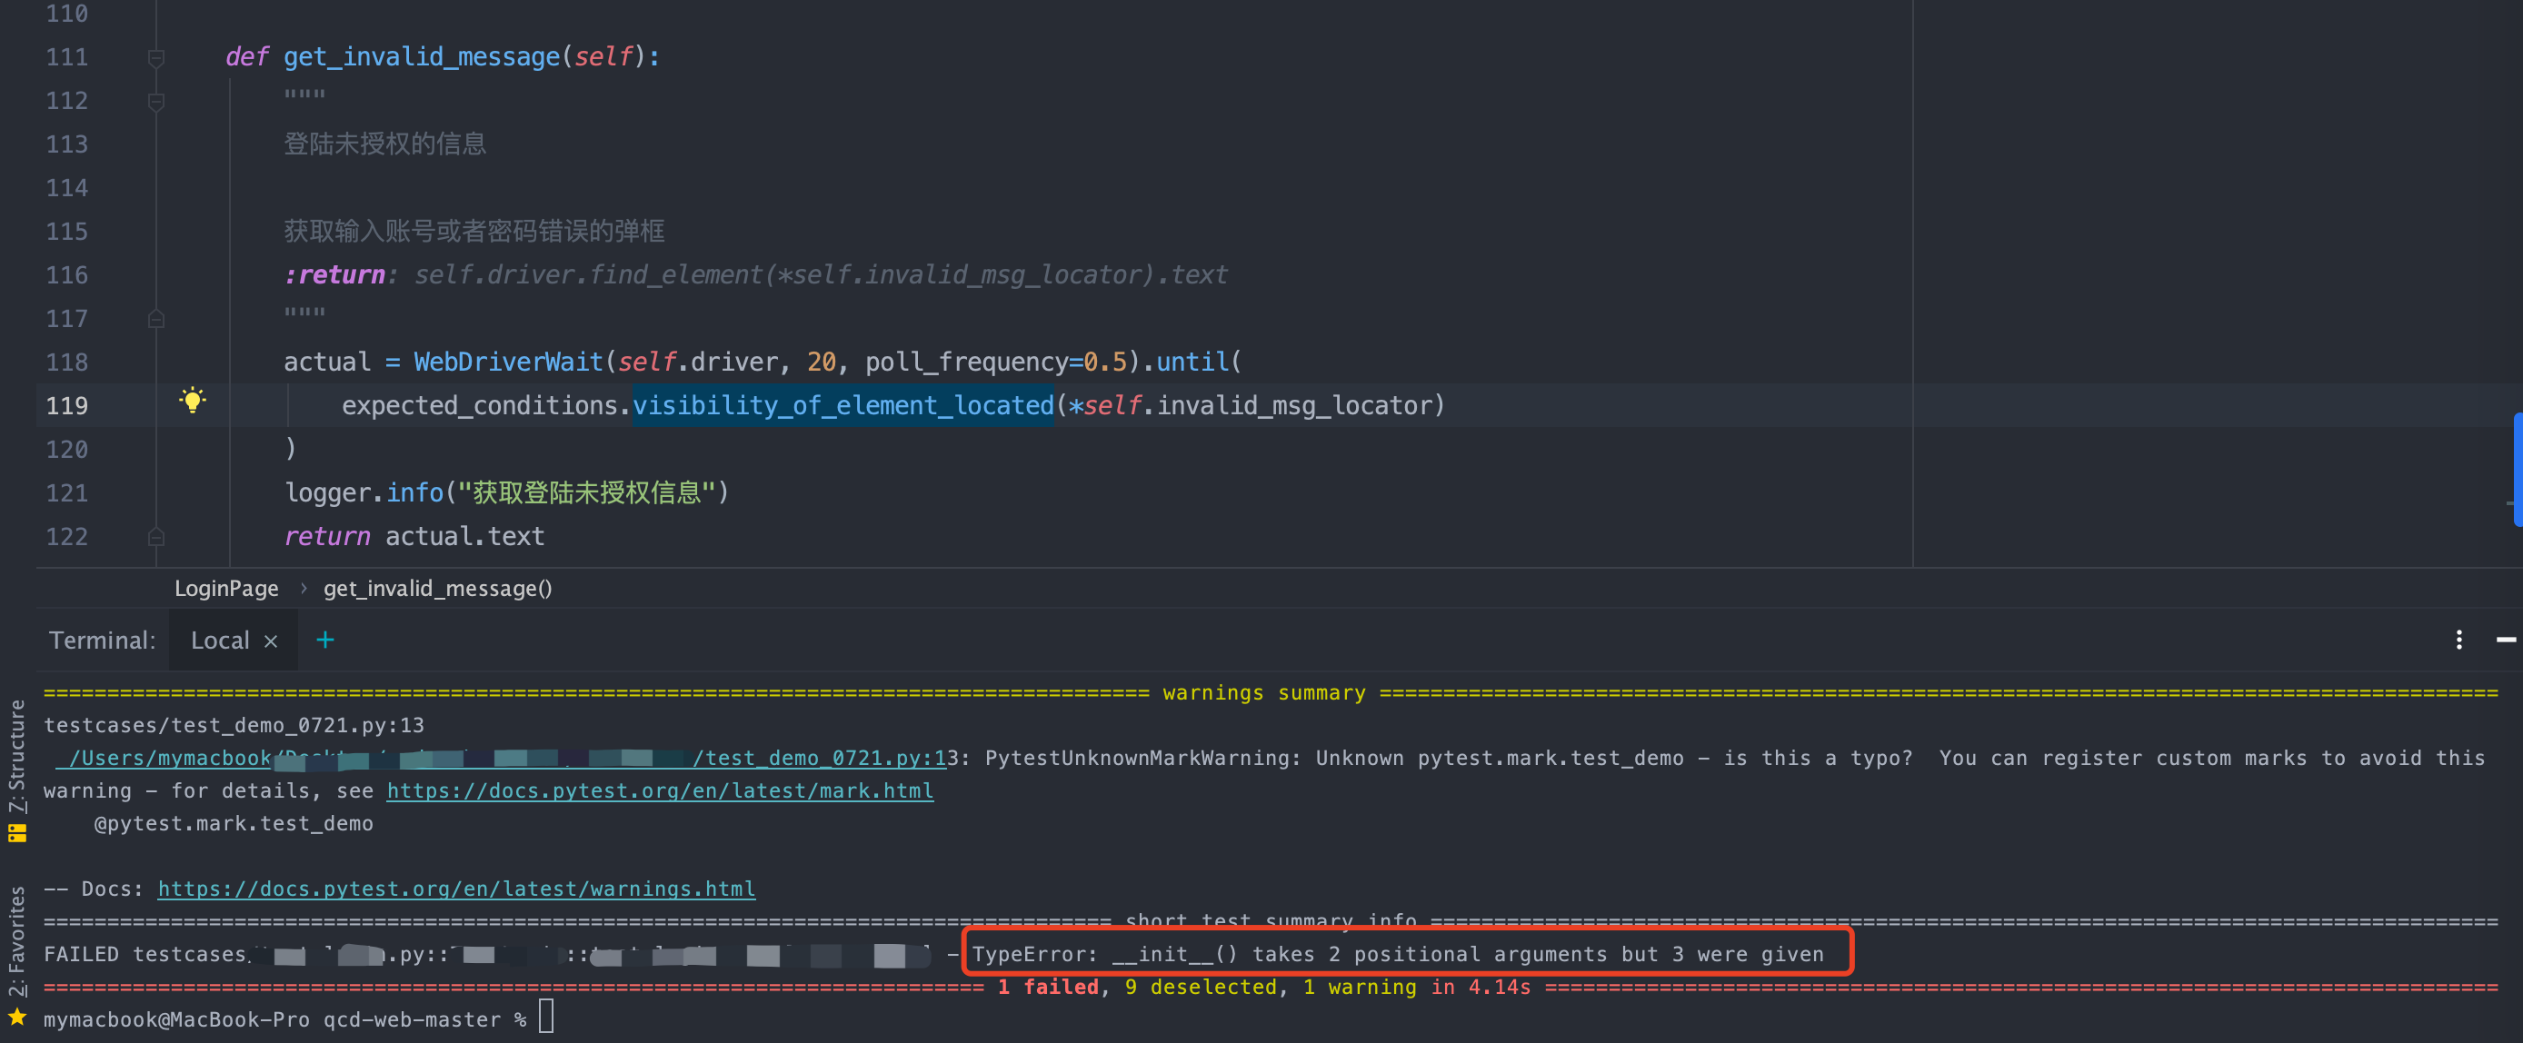Click LoginPage breadcrumb
2523x1043 pixels.
click(226, 589)
